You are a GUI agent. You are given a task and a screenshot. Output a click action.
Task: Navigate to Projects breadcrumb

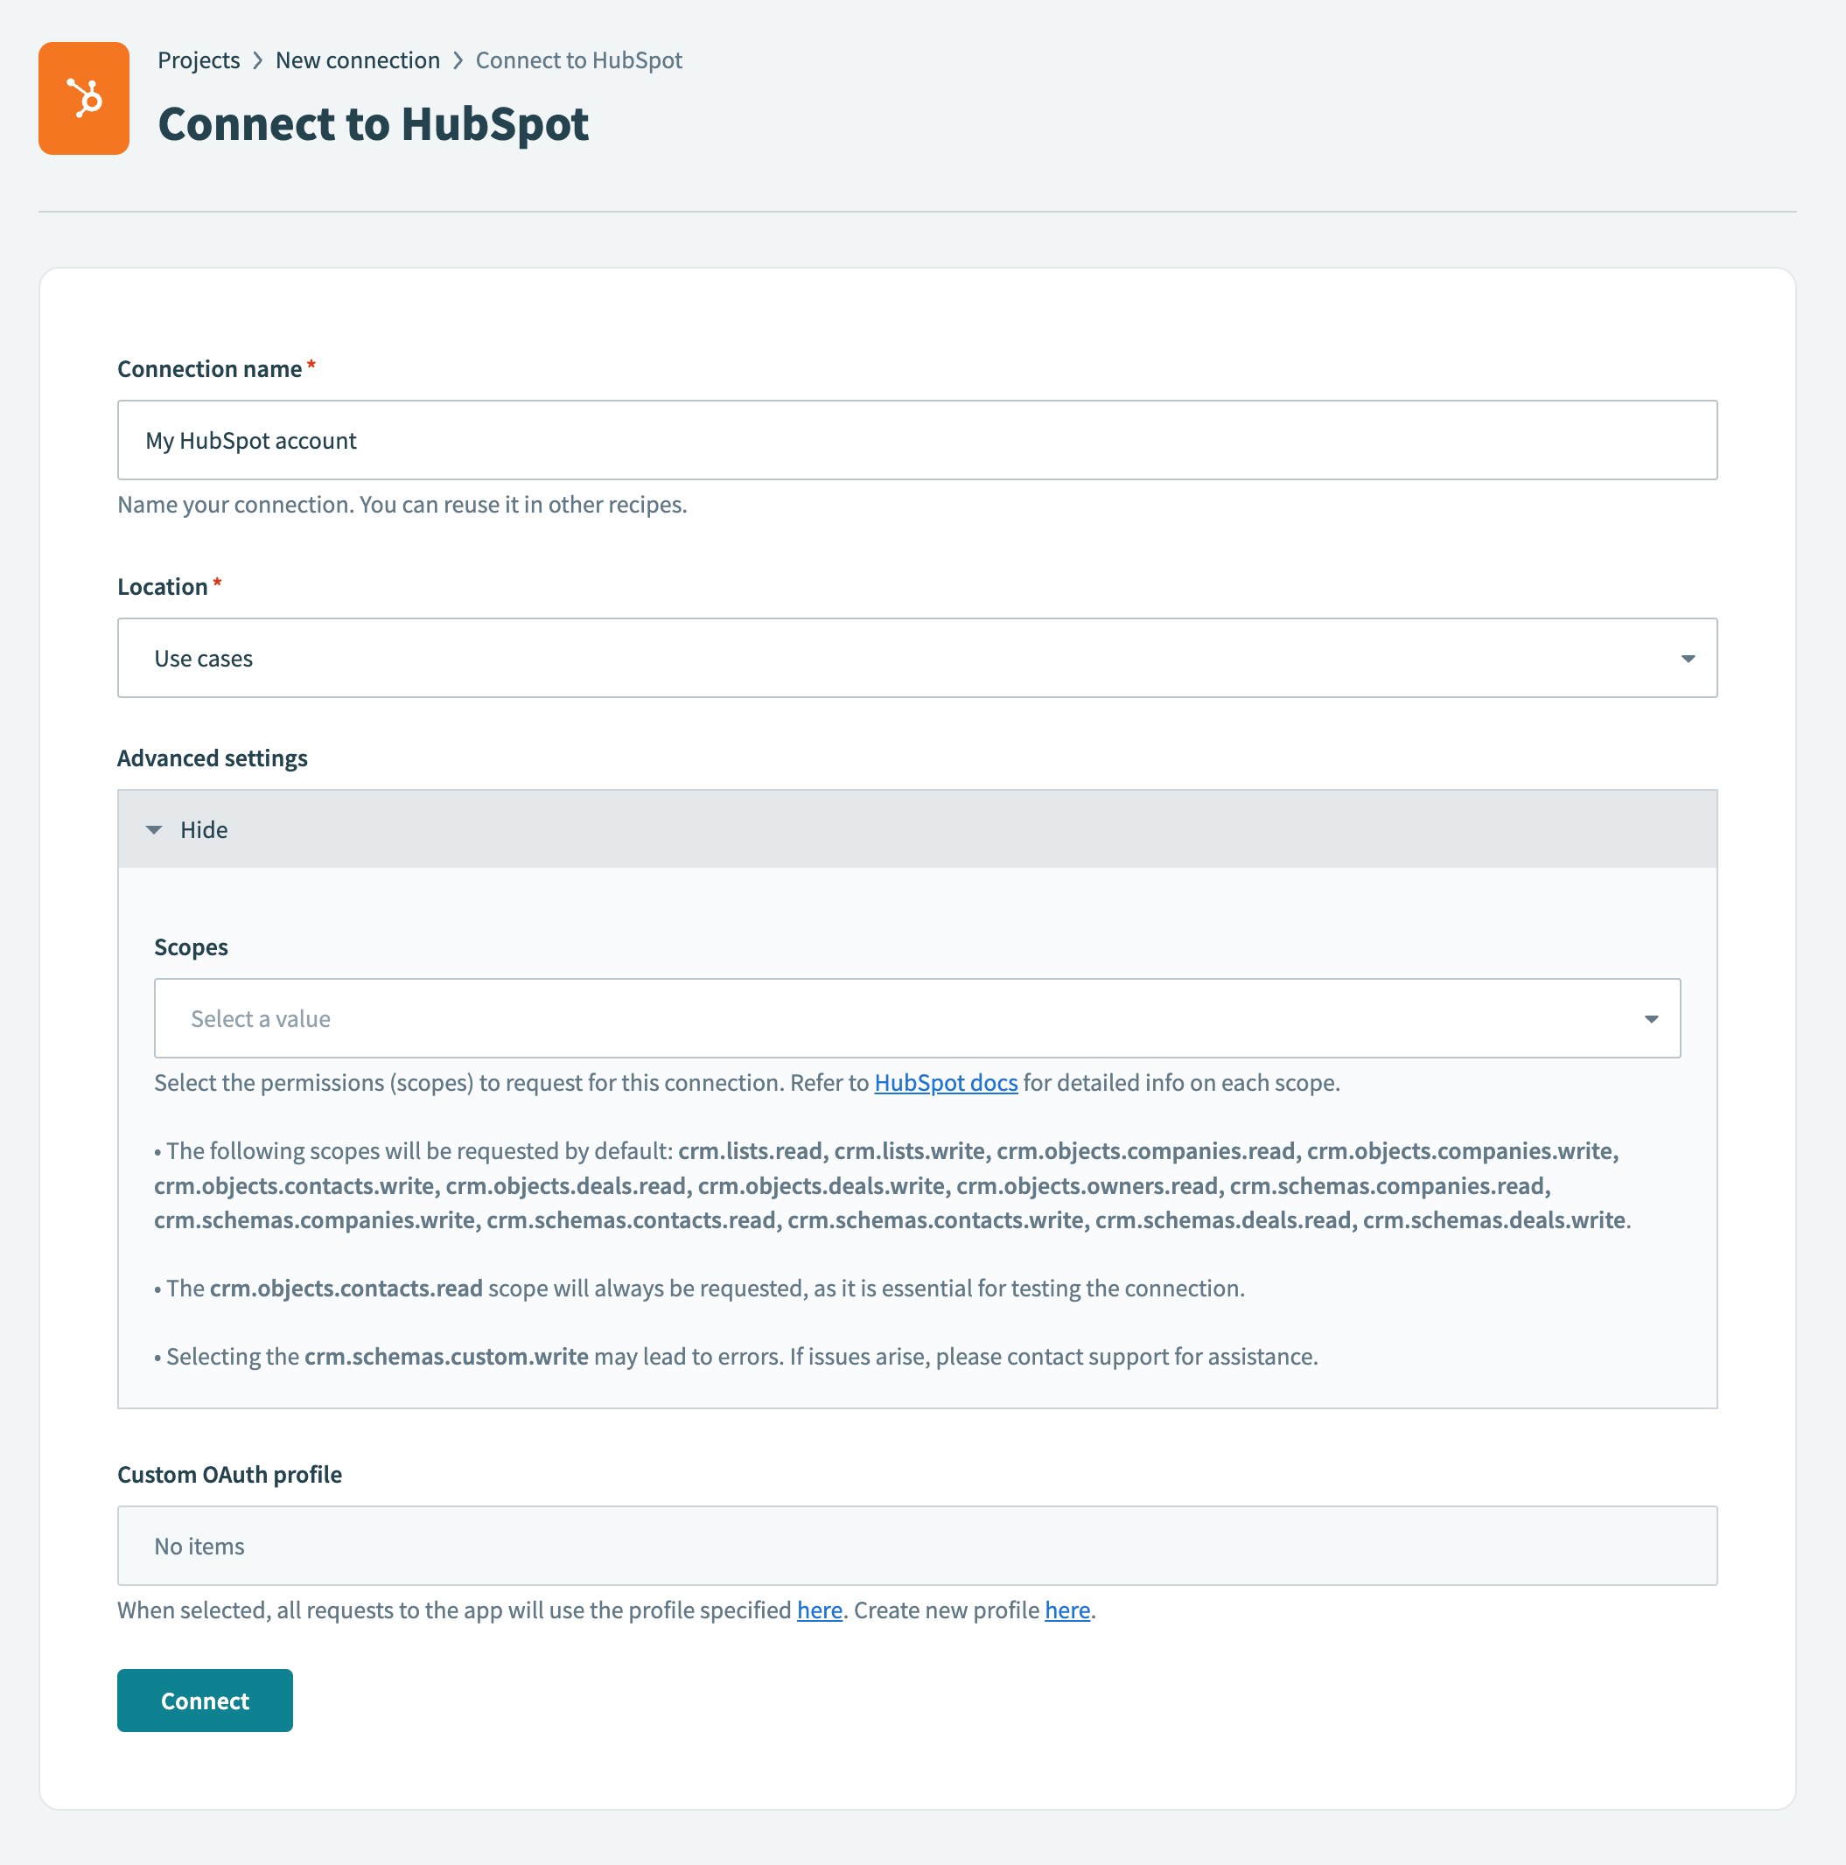pyautogui.click(x=199, y=59)
